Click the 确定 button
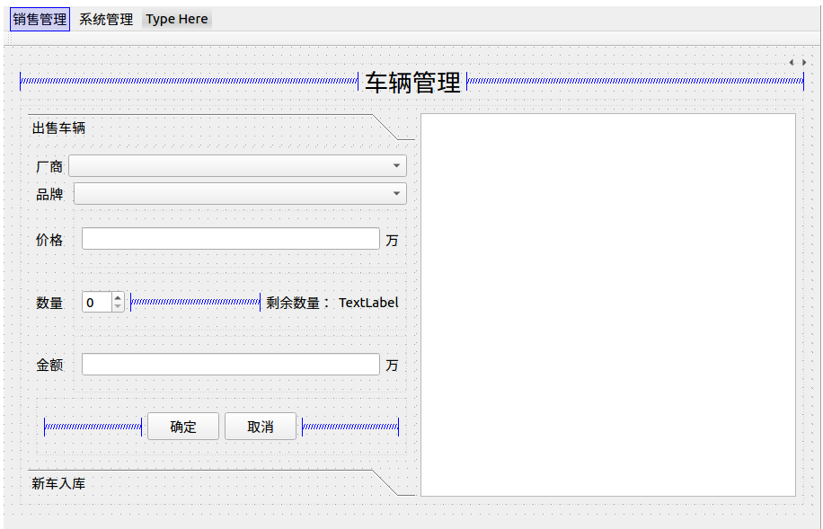The width and height of the screenshot is (823, 529). coord(183,427)
